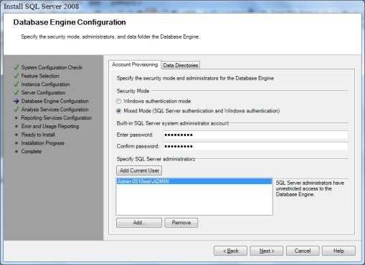
Task: Click the Analysis Services Configuration step label
Action: pos(54,110)
